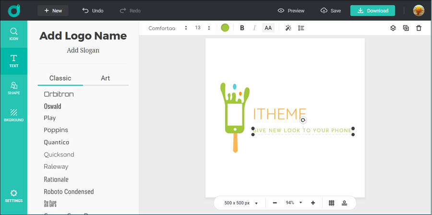Open SETTINGS from the sidebar
This screenshot has height=215, width=432.
[14, 196]
